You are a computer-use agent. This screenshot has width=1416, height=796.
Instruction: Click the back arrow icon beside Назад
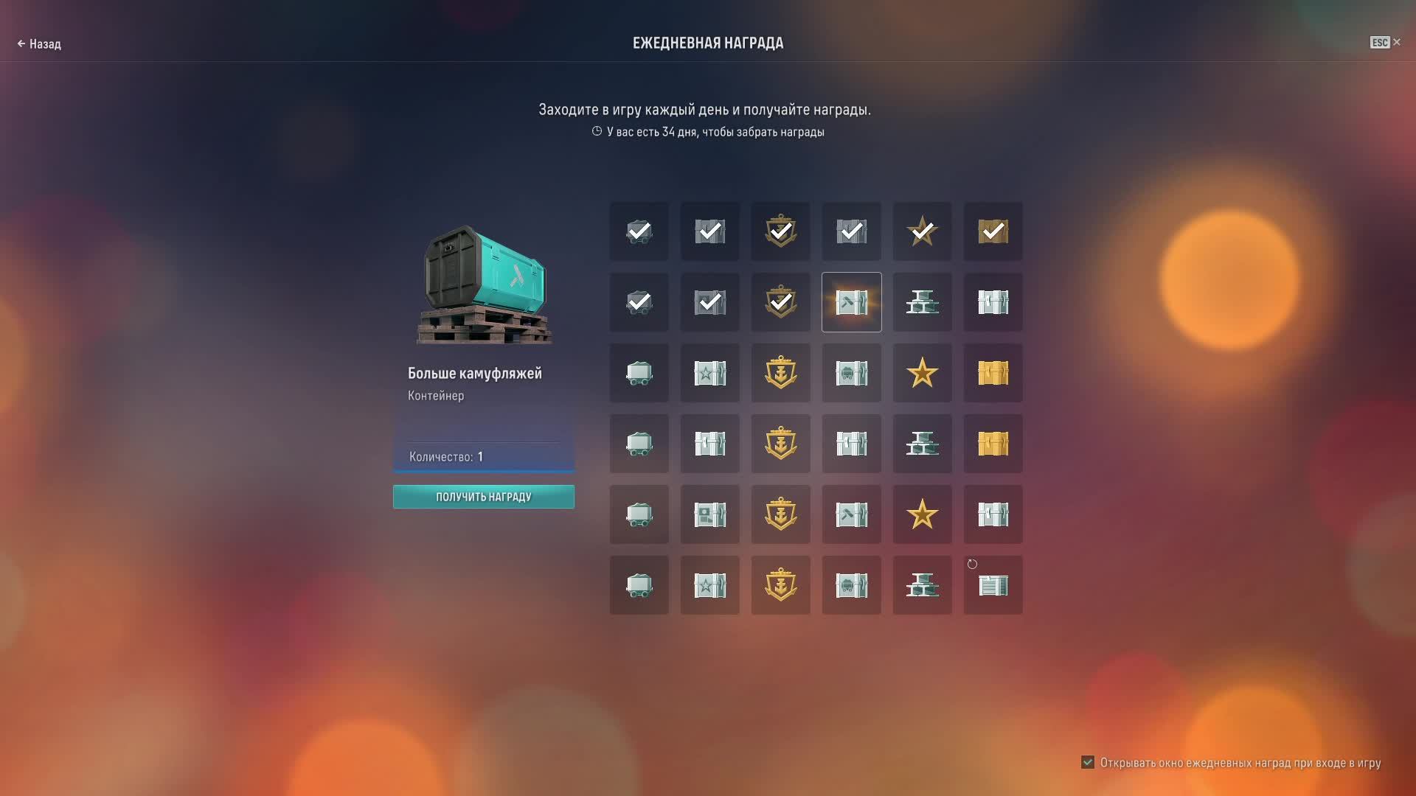pos(21,44)
